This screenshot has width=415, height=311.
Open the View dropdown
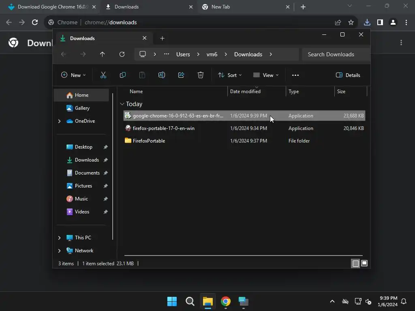(x=266, y=75)
